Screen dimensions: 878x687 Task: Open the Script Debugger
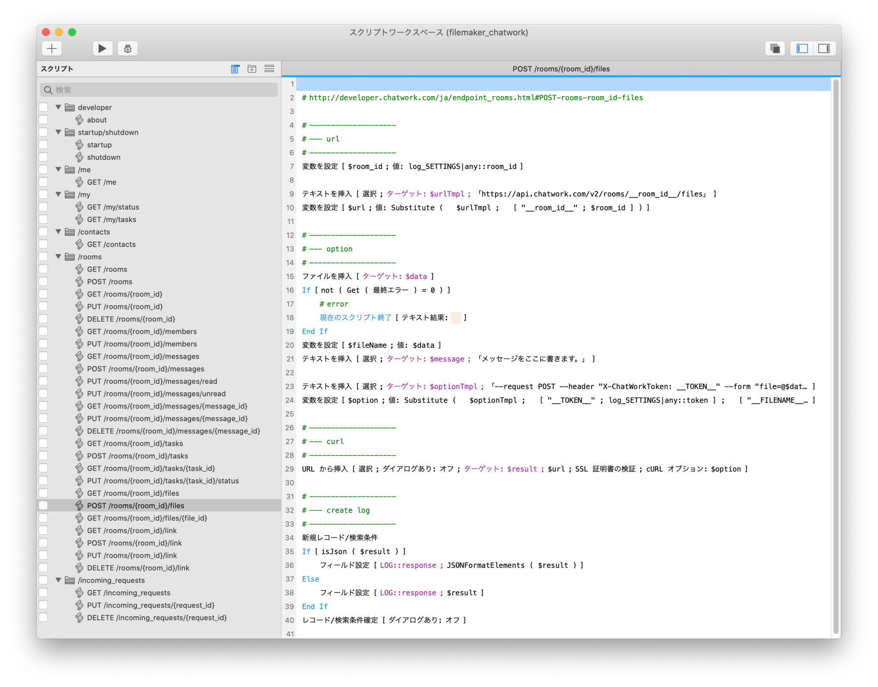point(127,48)
